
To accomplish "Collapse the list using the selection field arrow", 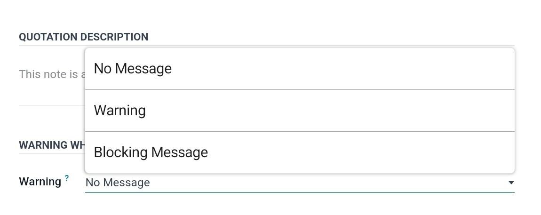I will coord(511,183).
